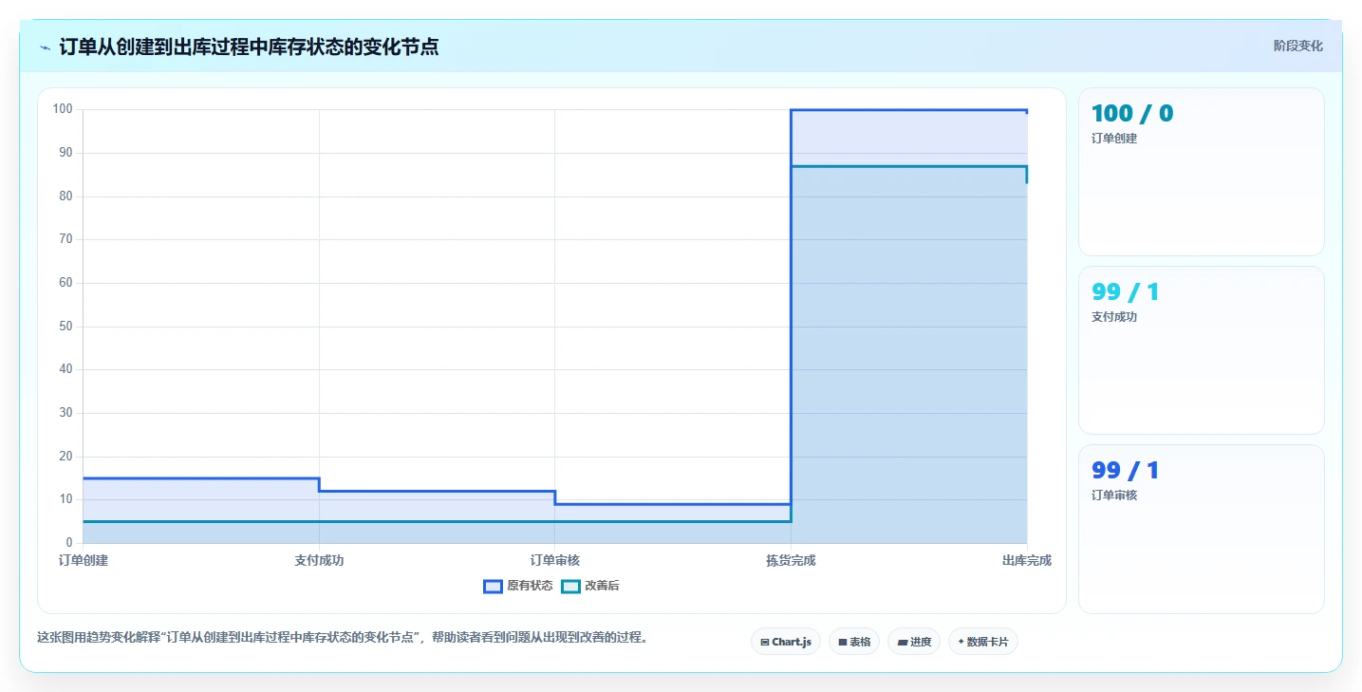Click the 订单创建 x-axis label

tap(84, 561)
